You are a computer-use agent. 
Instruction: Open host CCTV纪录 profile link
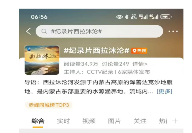pyautogui.click(x=100, y=72)
